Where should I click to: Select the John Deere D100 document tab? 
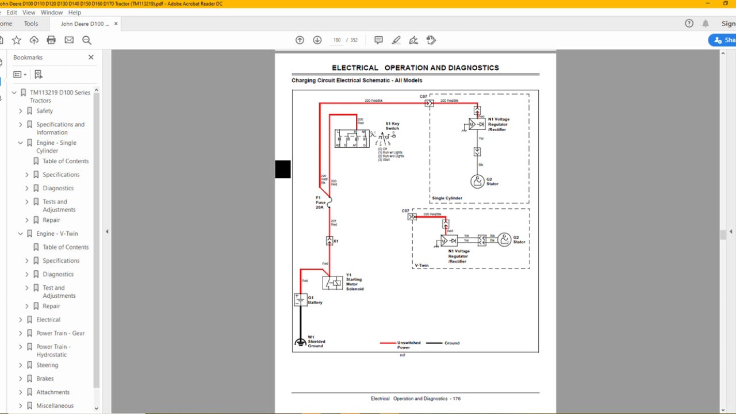[x=85, y=24]
